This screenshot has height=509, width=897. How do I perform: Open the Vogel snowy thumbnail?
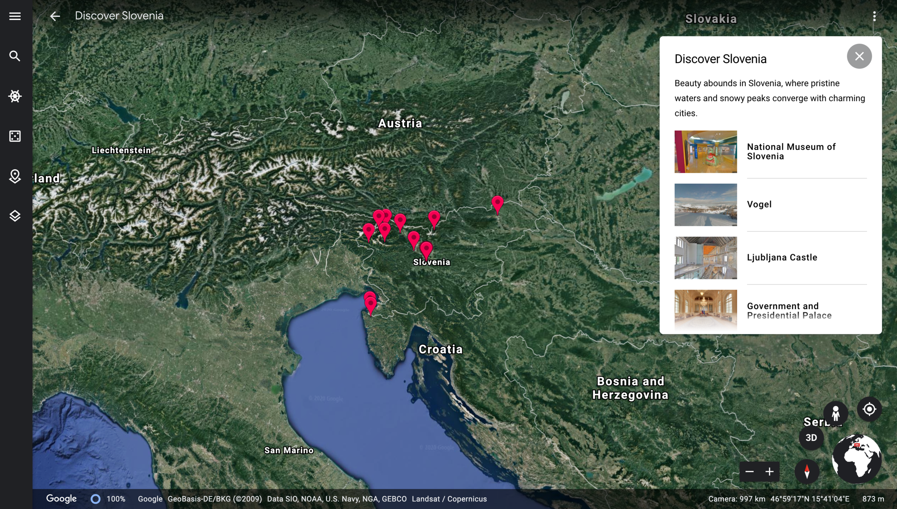click(705, 205)
